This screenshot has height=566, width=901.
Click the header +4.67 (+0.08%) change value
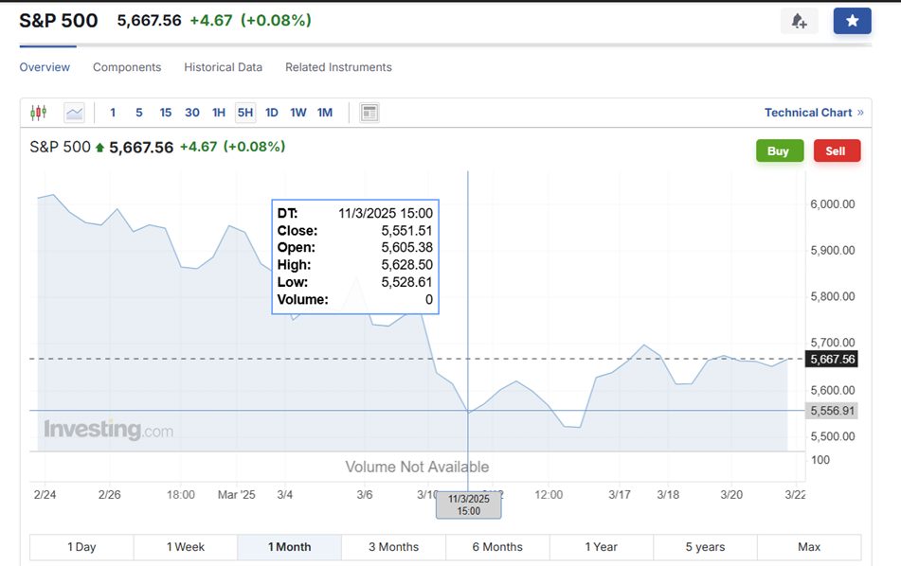[x=250, y=21]
